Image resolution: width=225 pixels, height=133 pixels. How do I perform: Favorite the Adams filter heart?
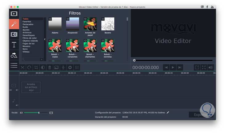(50, 19)
